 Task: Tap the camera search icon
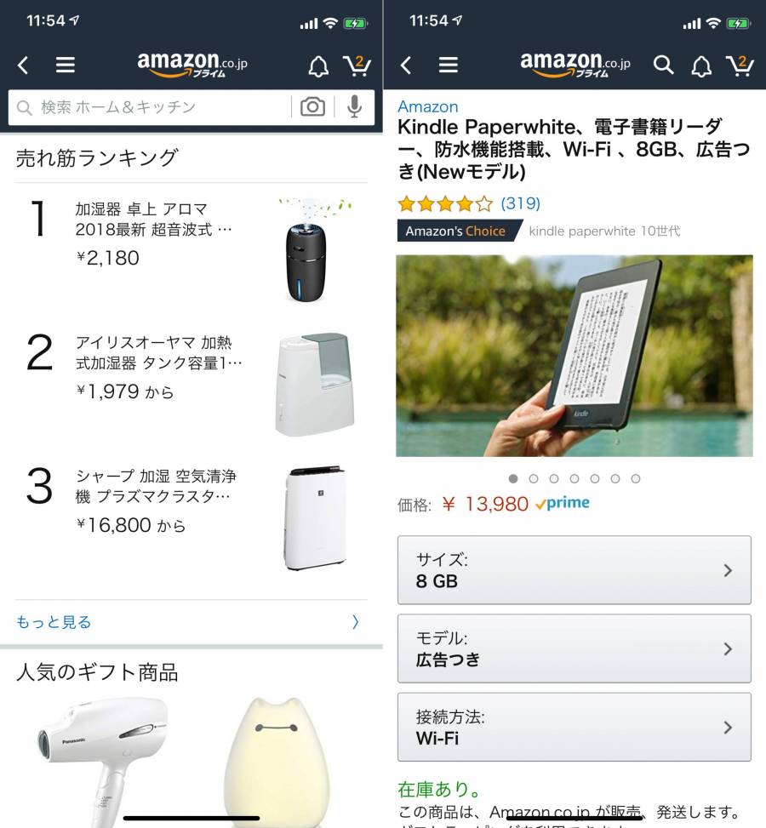point(312,107)
